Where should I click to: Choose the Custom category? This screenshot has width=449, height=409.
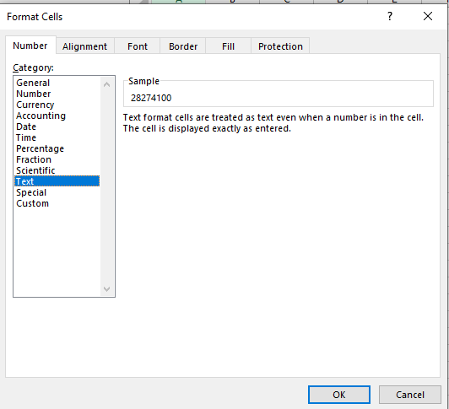57,203
